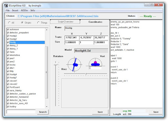
Task: Click the file path link scene2.bin
Action: click(58, 16)
